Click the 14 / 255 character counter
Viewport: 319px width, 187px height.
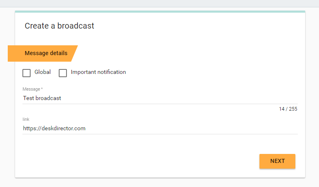288,109
